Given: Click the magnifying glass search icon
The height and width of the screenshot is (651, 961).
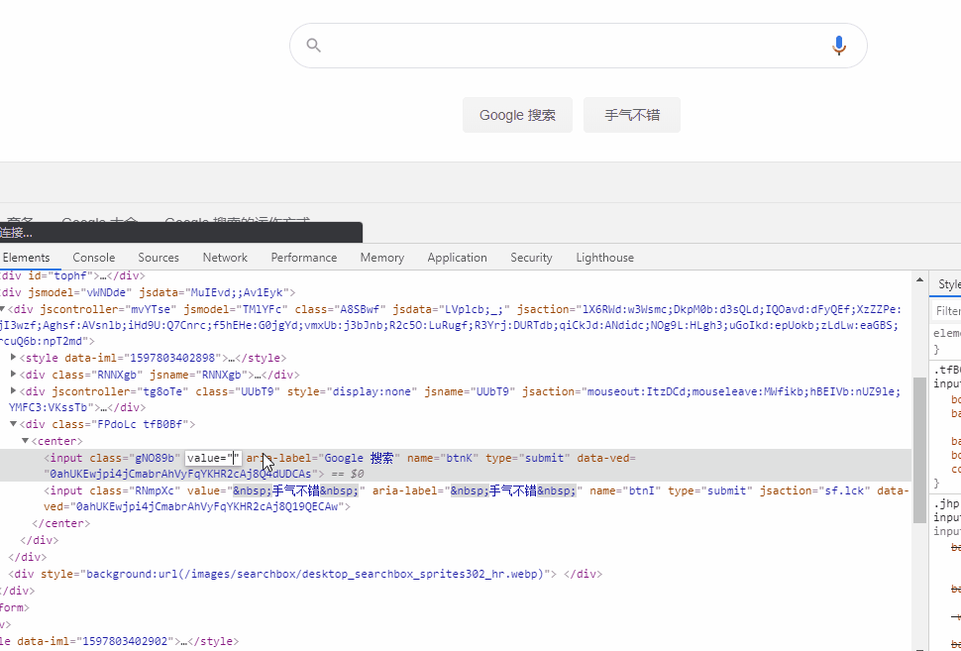Looking at the screenshot, I should pyautogui.click(x=314, y=46).
